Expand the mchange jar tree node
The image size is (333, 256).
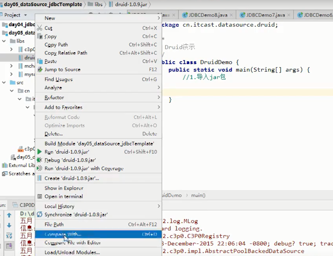[11, 66]
